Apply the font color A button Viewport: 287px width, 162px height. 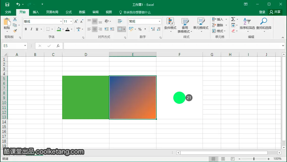[67, 29]
